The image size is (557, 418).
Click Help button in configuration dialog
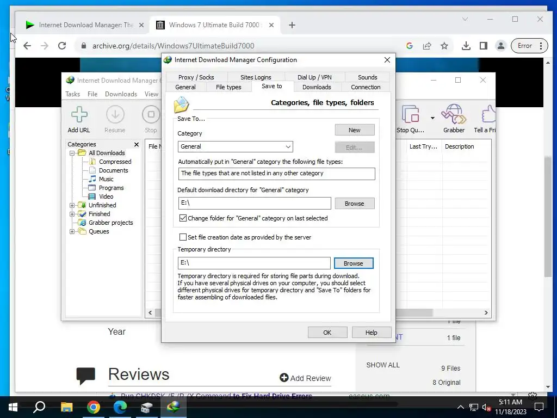pos(371,333)
